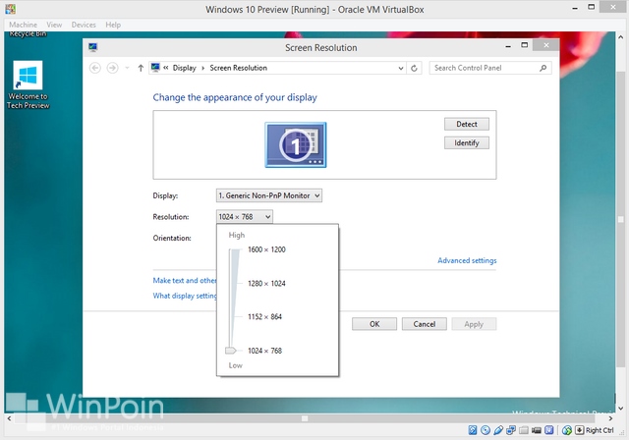Choose 1152 × 864 resolution label
This screenshot has height=440, width=629.
click(264, 316)
